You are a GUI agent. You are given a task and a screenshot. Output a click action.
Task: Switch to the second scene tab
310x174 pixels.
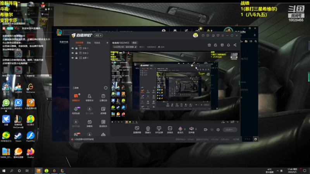click(89, 43)
